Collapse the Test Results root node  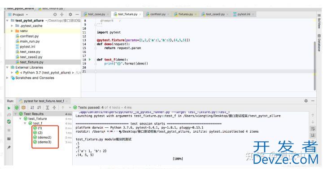click(x=16, y=114)
